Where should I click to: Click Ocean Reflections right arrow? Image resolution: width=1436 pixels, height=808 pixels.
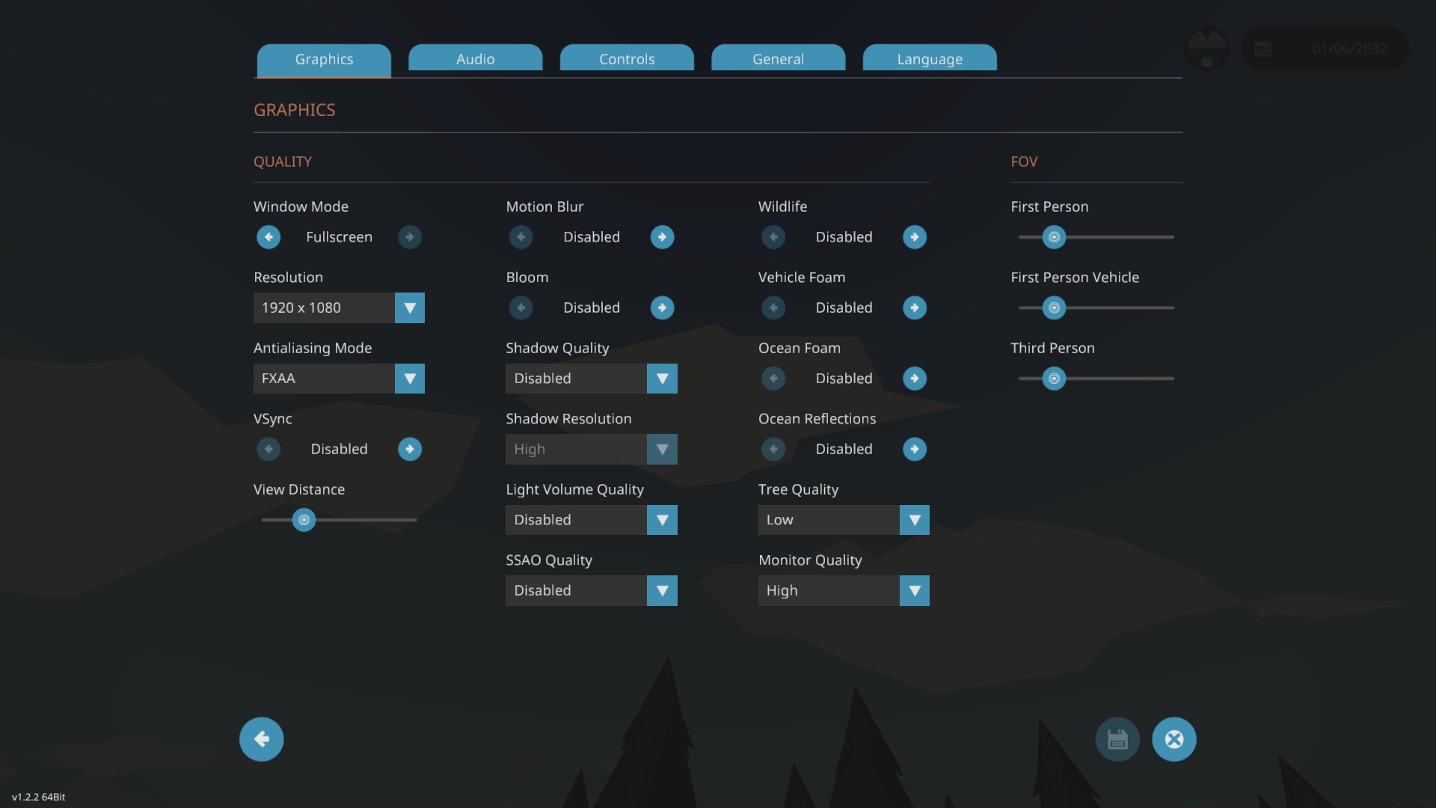coord(914,449)
